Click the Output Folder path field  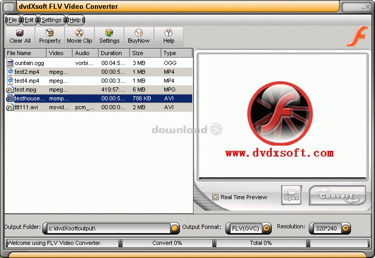pos(108,228)
